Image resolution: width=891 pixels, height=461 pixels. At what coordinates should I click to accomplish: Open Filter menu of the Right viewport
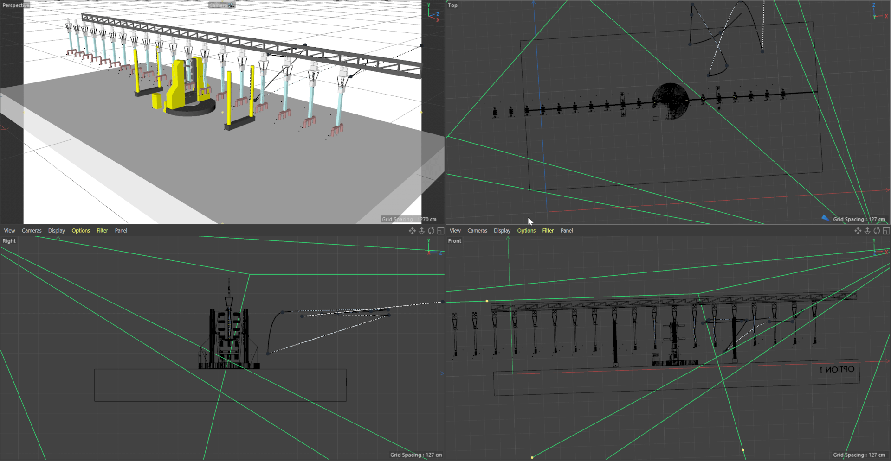click(102, 231)
